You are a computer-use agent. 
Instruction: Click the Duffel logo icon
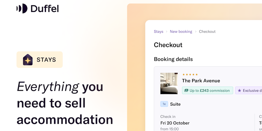22,9
